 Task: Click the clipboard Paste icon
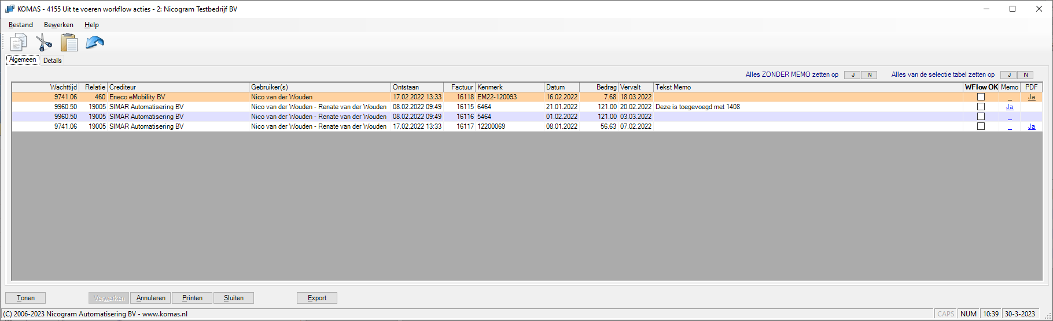pyautogui.click(x=69, y=43)
